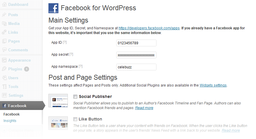This screenshot has width=256, height=139.
Task: Click the Tools icon in sidebar
Action: (4, 87)
